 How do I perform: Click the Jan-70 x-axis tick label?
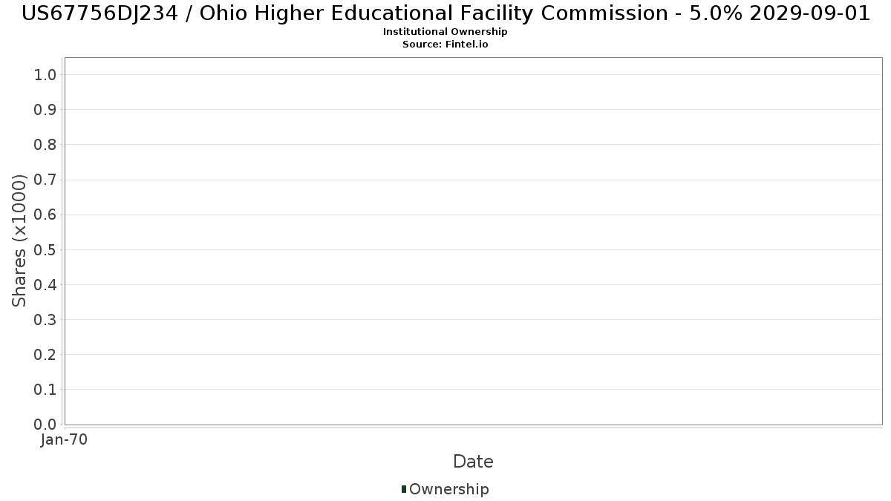tap(65, 440)
